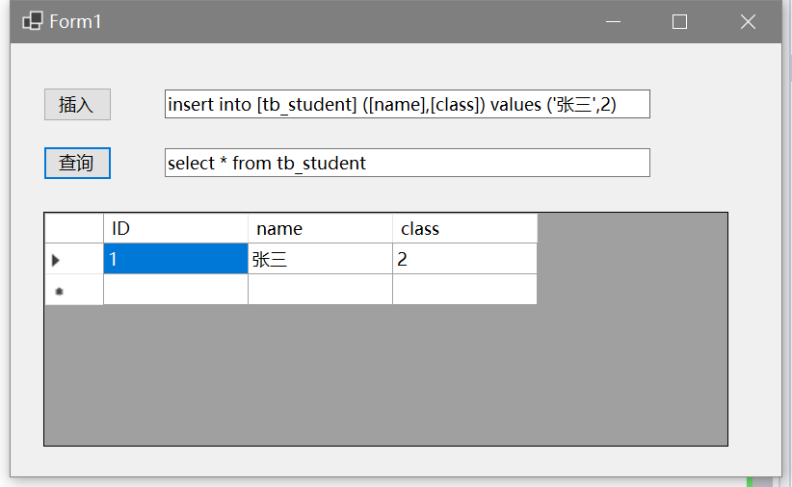Click the empty class cell in new row
This screenshot has width=792, height=487.
464,290
